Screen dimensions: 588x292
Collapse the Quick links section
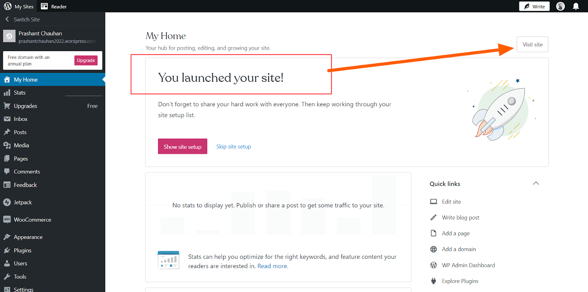point(536,183)
